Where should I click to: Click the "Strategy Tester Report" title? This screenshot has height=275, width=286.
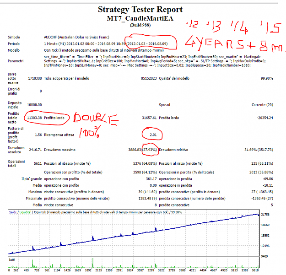tap(140, 9)
